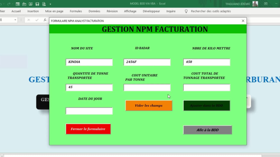
Task: Click the orange Vider les champs button
Action: 149,106
